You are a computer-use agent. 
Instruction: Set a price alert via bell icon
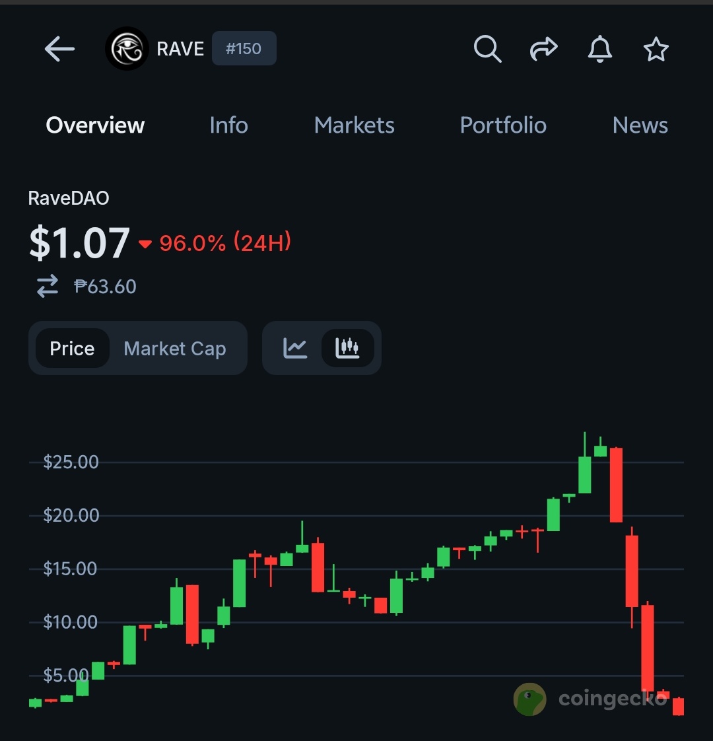pos(599,49)
